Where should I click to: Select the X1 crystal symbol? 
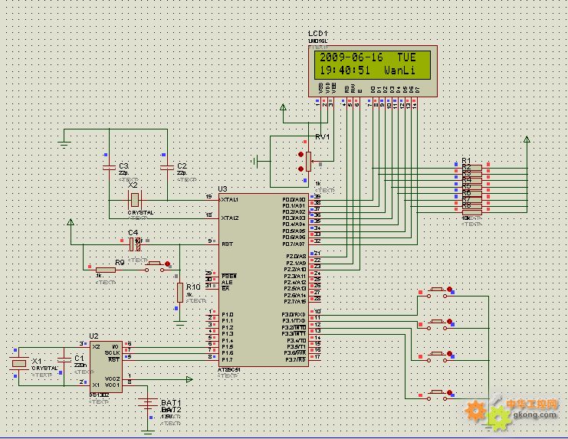coord(19,363)
